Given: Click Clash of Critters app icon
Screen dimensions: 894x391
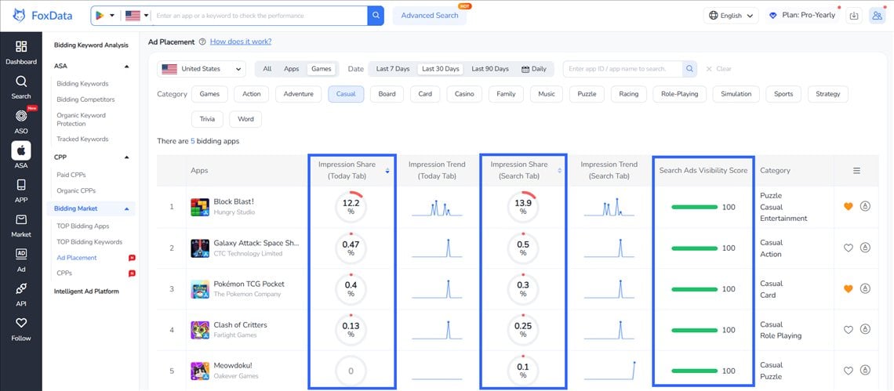Looking at the screenshot, I should click(200, 330).
